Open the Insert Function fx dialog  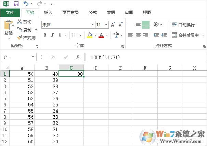point(78,57)
